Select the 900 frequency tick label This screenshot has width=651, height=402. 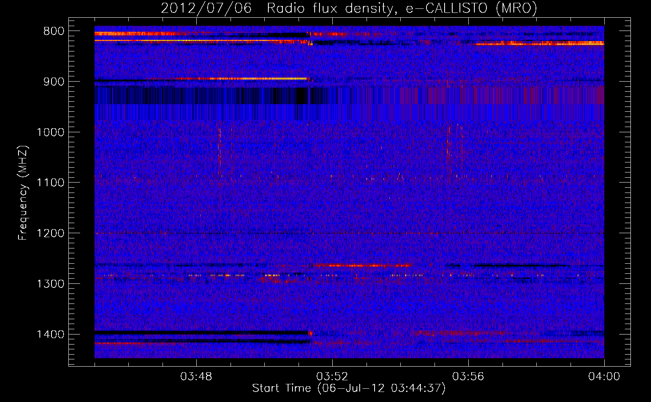54,82
